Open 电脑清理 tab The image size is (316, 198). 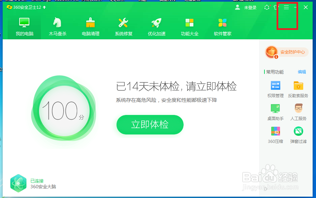coord(91,27)
